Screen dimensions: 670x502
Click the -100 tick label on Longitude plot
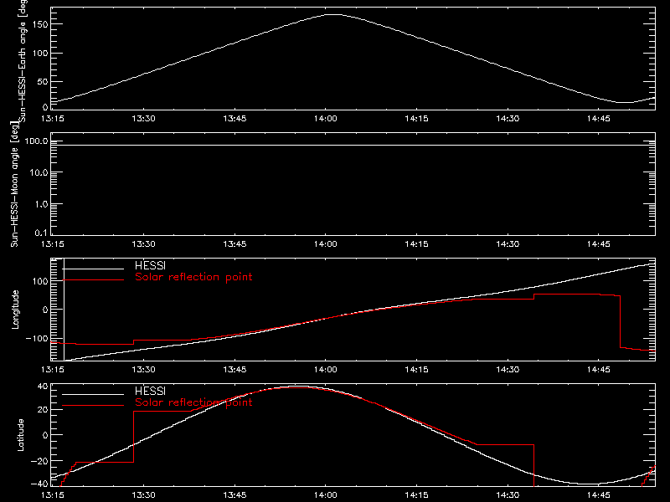coord(37,339)
